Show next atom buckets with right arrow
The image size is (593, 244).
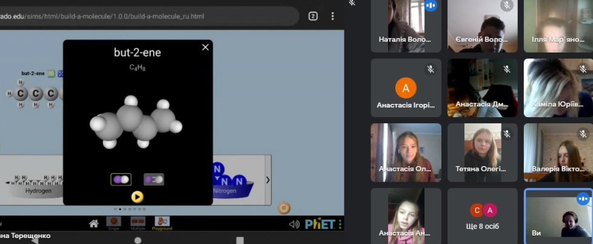[268, 180]
